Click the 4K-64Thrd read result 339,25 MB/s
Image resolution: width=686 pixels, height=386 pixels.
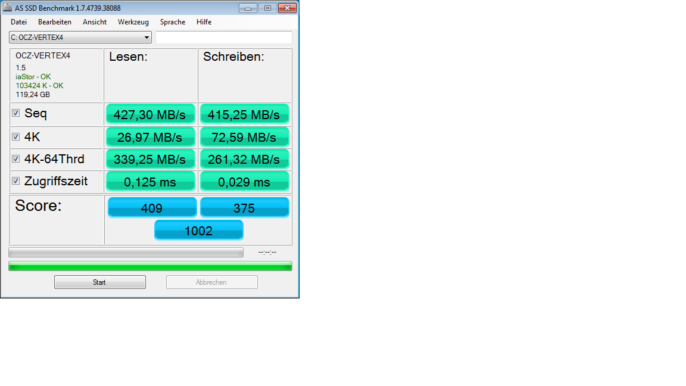(x=150, y=159)
